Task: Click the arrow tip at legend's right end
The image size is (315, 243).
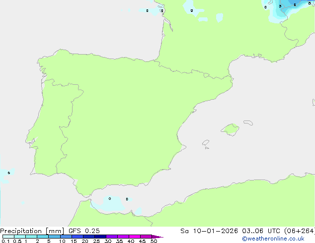Action: pos(160,237)
